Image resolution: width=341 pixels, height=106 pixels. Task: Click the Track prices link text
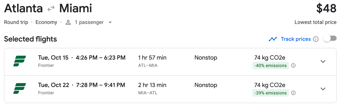coord(296,39)
